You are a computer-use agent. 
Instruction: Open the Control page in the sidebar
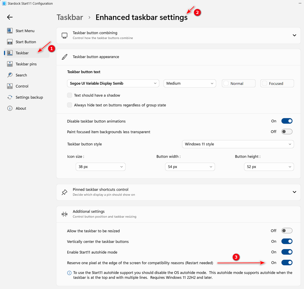[x=27, y=86]
